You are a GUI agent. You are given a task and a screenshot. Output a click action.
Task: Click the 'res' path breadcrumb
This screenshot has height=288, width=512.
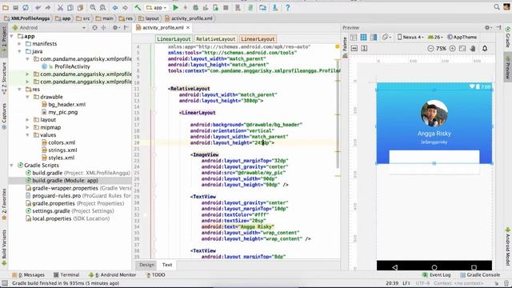tap(126, 18)
